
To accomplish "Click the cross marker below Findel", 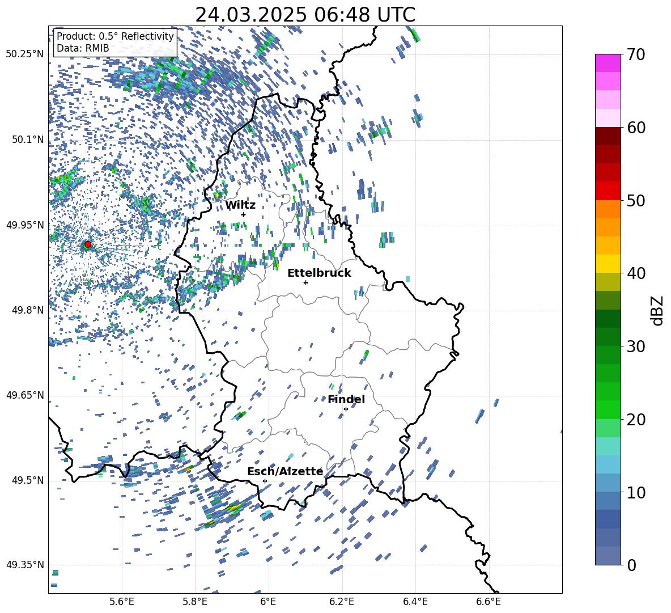I will pyautogui.click(x=346, y=409).
